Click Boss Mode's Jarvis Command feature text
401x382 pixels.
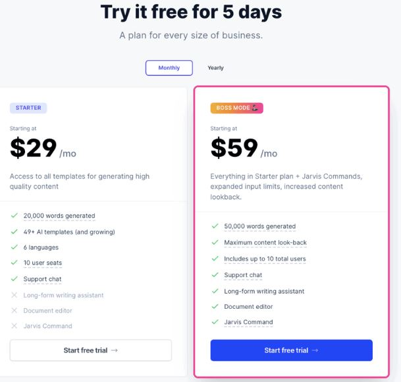click(x=249, y=322)
